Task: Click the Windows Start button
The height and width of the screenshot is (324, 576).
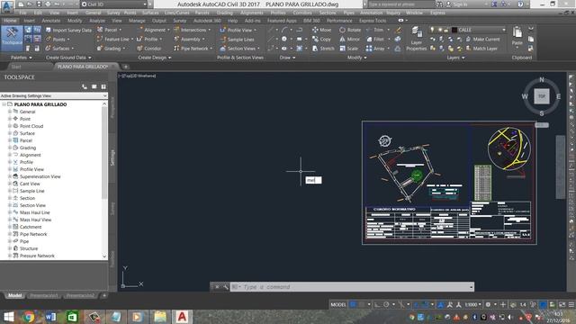Action: (x=8, y=317)
